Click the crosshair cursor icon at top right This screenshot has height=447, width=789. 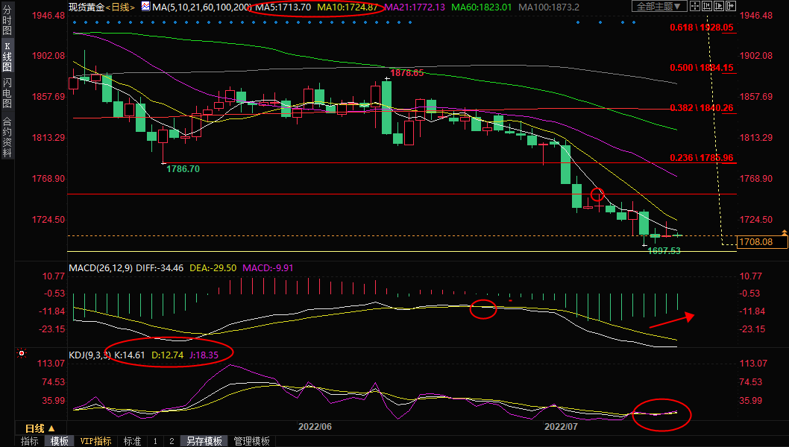(695, 6)
